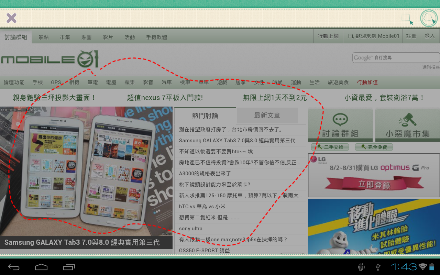Screen dimensions: 440x275
Task: Click the 完全免費 button
Action: [x=374, y=147]
